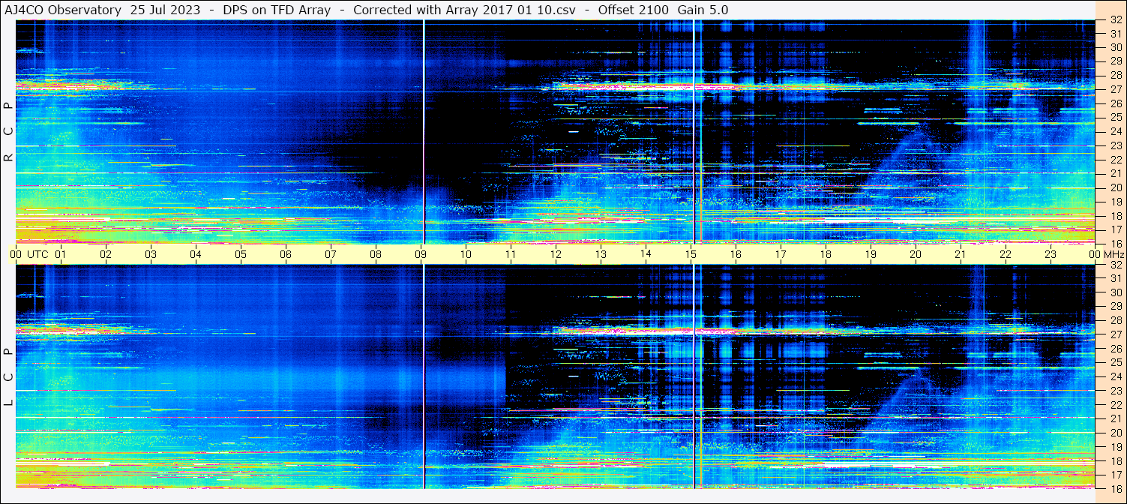1127x504 pixels.
Task: Click the 18 MHz tick of RCP panel
Action: (x=1116, y=216)
